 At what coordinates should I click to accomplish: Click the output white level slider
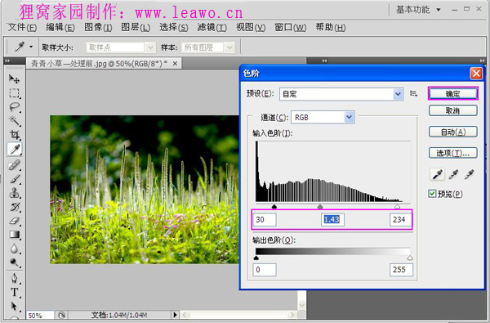click(x=410, y=258)
